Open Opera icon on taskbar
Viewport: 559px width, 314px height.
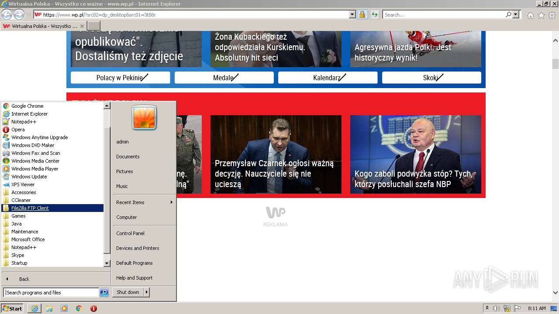coord(93,308)
